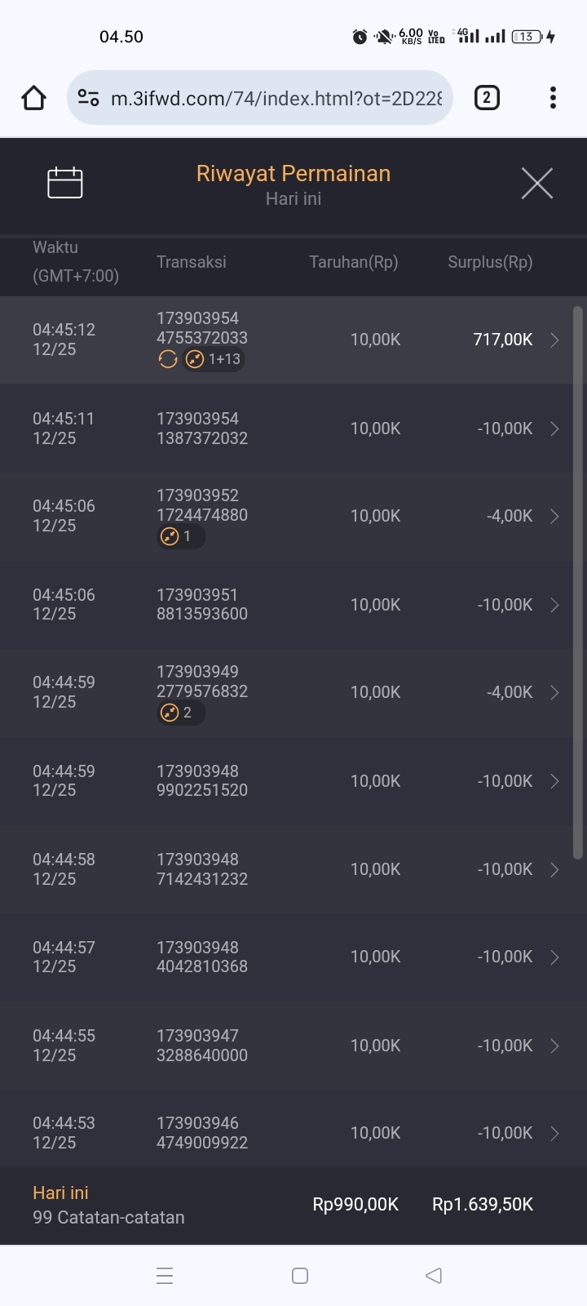Close the Riwayat Permainan panel

click(536, 183)
